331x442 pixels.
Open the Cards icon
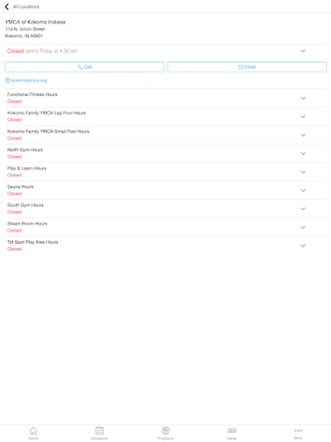coord(232,430)
